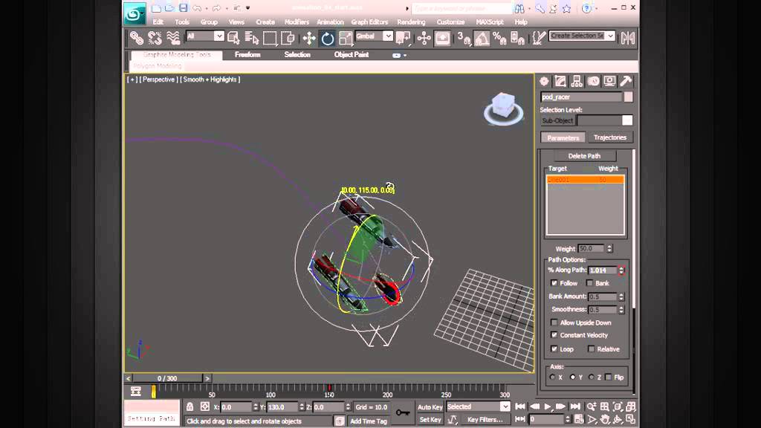Click the % Along Path spinner arrows
This screenshot has width=761, height=428.
(621, 270)
